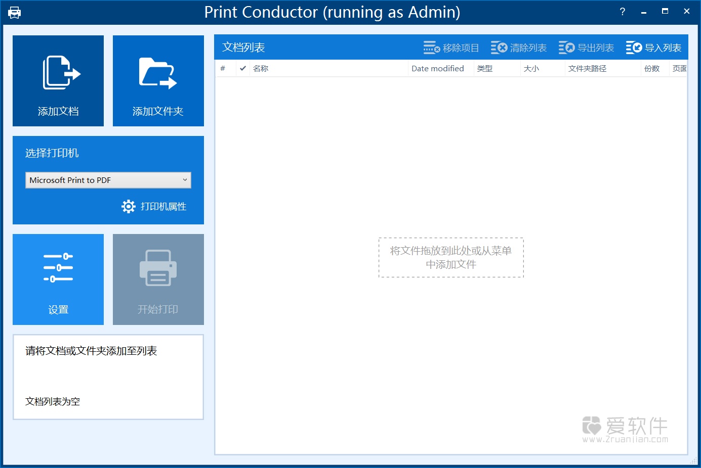Viewport: 701px width, 468px height.
Task: Click the 导出列表 export list toolbar icon
Action: (x=566, y=47)
